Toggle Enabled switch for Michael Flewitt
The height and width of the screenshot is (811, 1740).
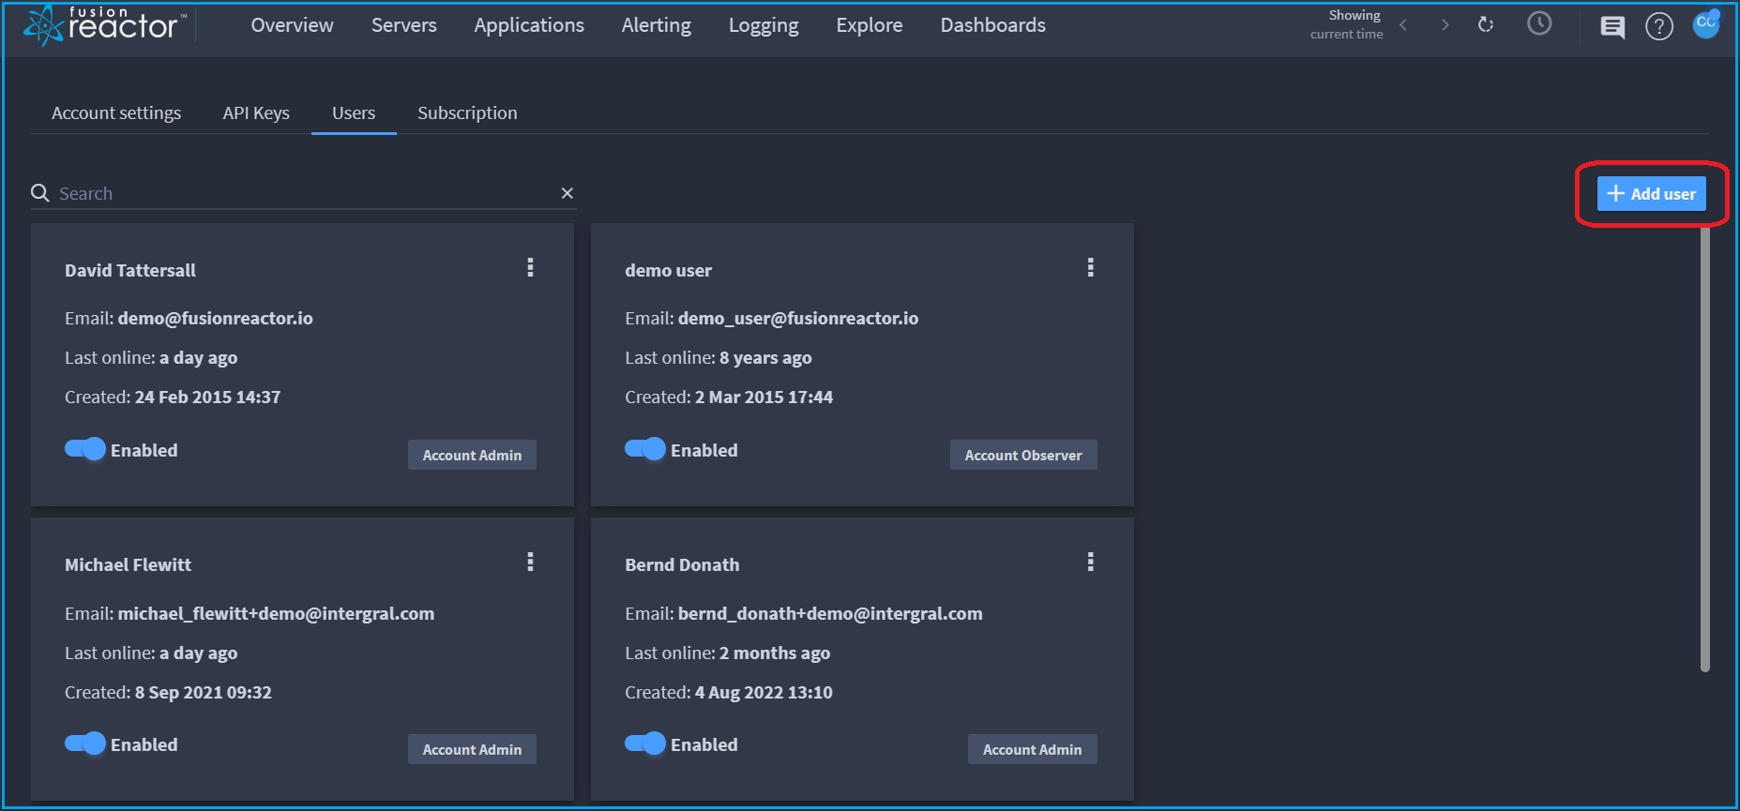84,743
